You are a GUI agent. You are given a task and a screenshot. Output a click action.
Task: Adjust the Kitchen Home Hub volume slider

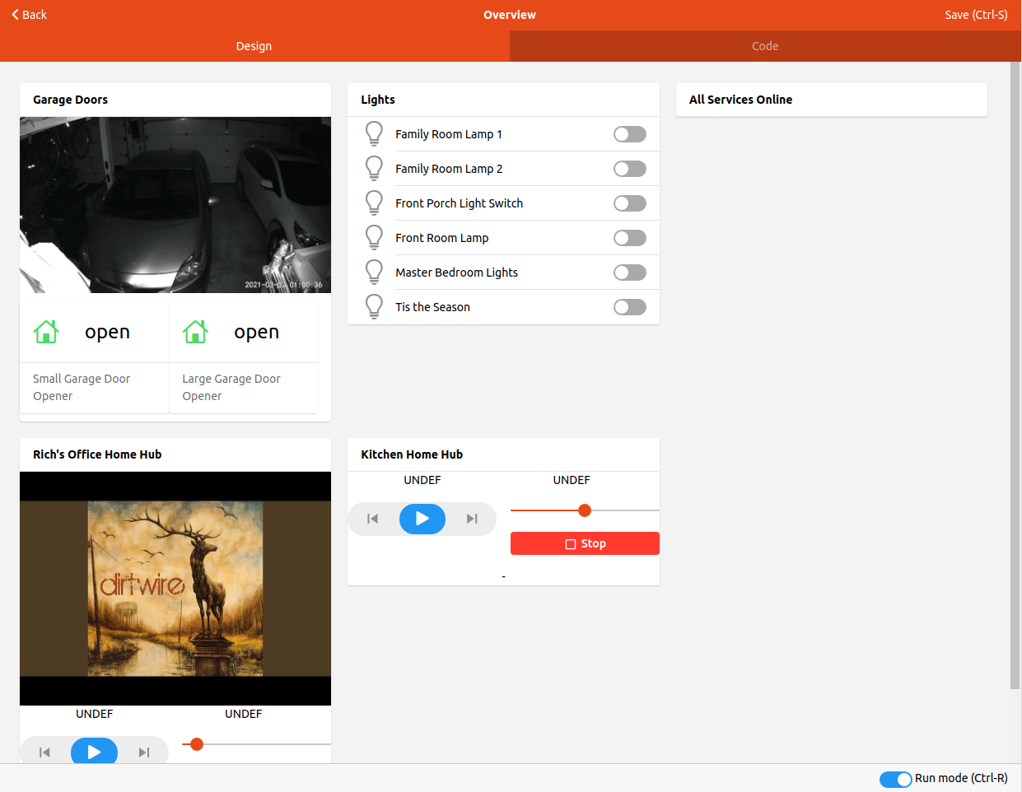pos(585,510)
